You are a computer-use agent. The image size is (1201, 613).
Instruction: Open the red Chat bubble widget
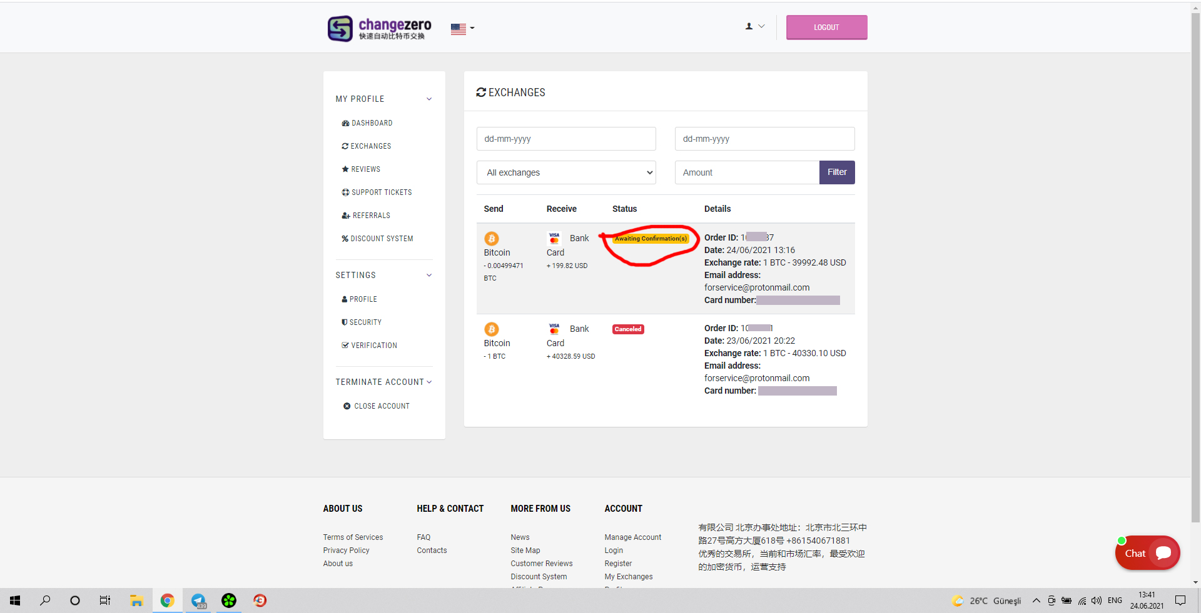(1147, 553)
